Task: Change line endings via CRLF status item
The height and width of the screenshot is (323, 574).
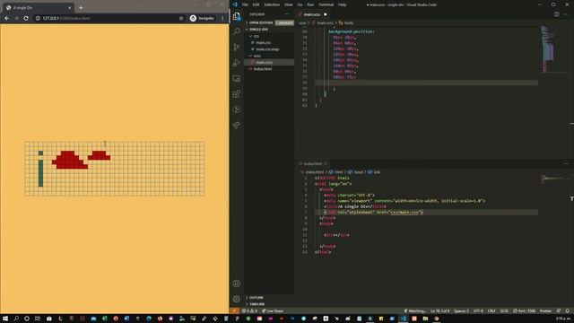Action: [491, 311]
